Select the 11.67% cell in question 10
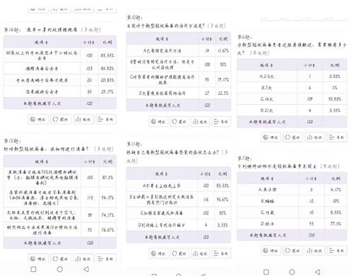The height and width of the screenshot is (276, 354). point(223,50)
